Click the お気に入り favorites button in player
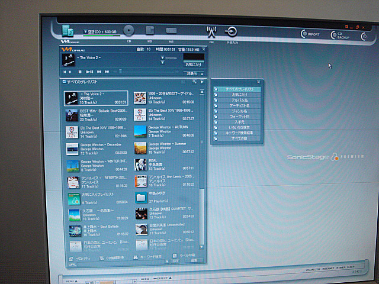The width and height of the screenshot is (379, 284). click(x=194, y=64)
